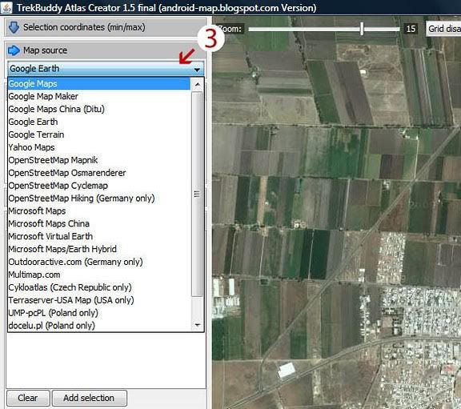
Task: Choose Outdooractive.com (Germany only)
Action: (99, 262)
